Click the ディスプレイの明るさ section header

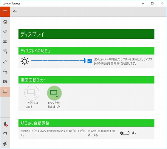[x=86, y=51]
